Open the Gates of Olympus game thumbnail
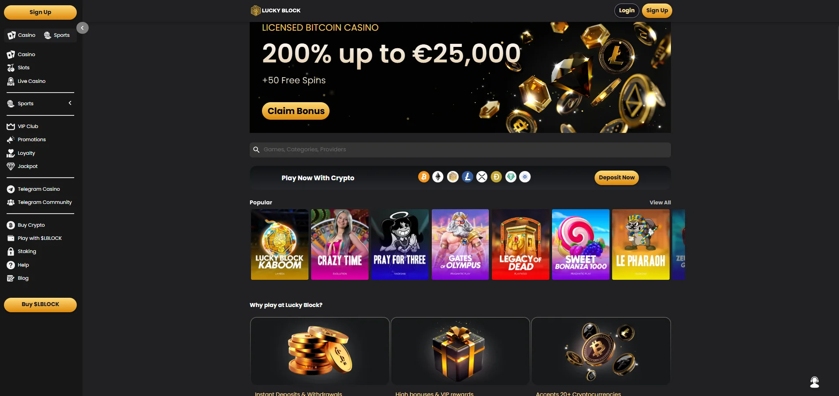Viewport: 839px width, 396px height. pyautogui.click(x=460, y=244)
